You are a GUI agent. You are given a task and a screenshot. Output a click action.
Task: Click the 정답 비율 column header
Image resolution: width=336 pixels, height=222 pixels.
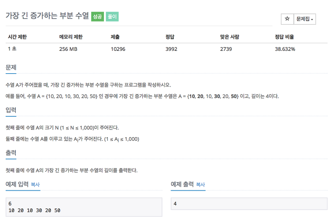click(x=285, y=37)
